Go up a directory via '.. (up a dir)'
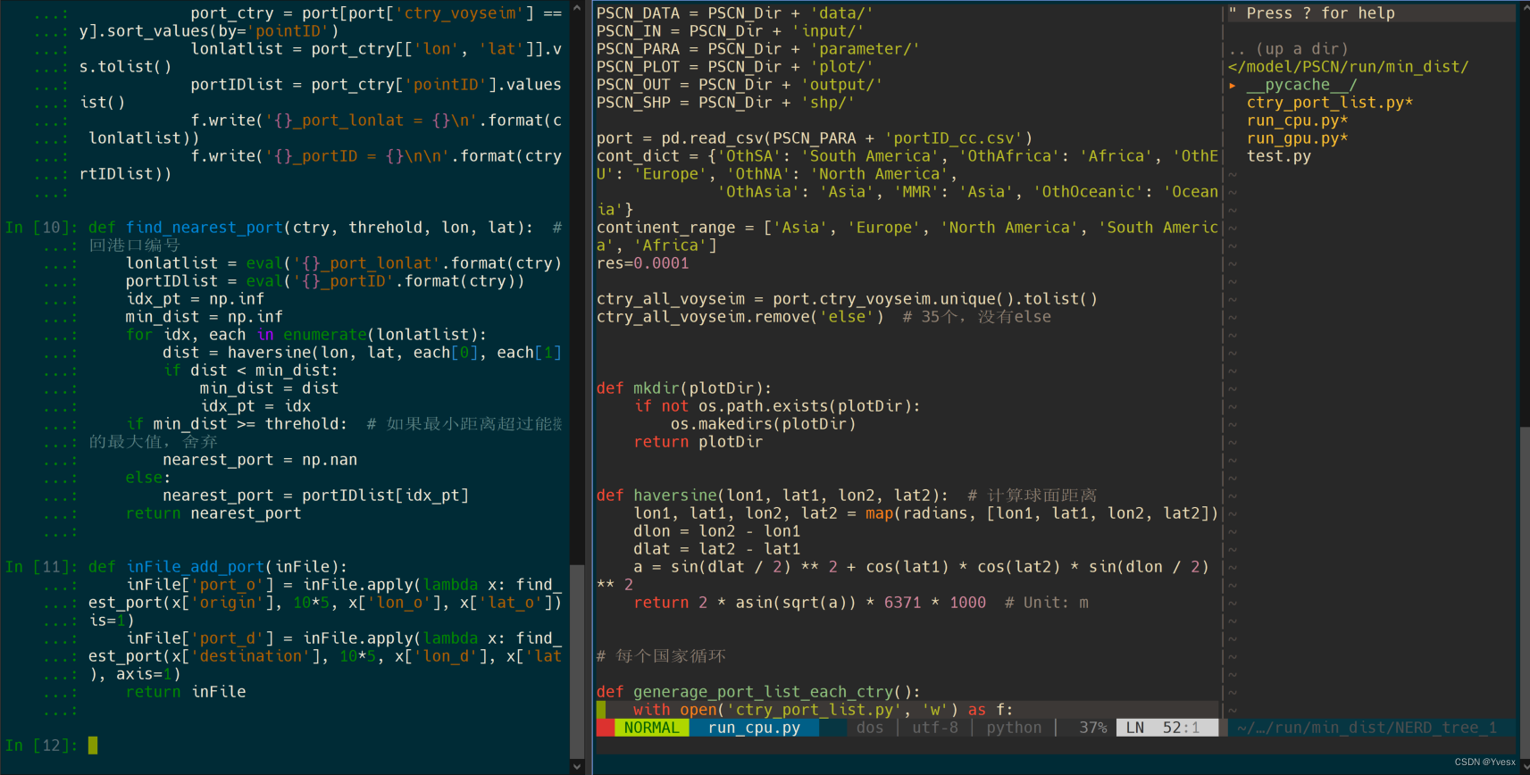The width and height of the screenshot is (1530, 775). [x=1288, y=49]
